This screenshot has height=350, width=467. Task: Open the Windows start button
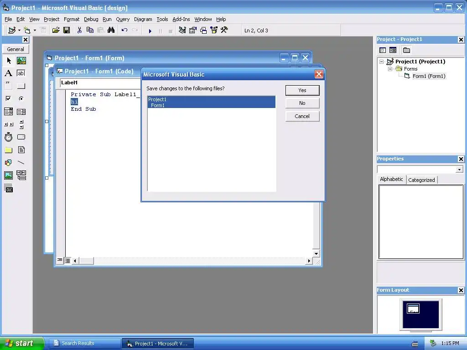pos(21,343)
